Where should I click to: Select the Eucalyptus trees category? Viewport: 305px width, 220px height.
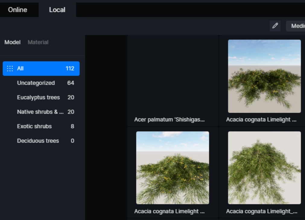coord(41,97)
